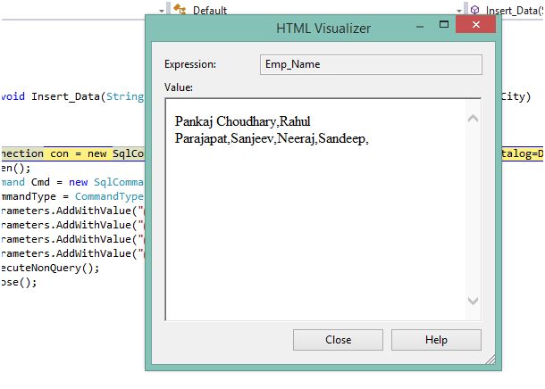The width and height of the screenshot is (545, 389).
Task: Minimize the HTML Visualizer window
Action: [420, 27]
